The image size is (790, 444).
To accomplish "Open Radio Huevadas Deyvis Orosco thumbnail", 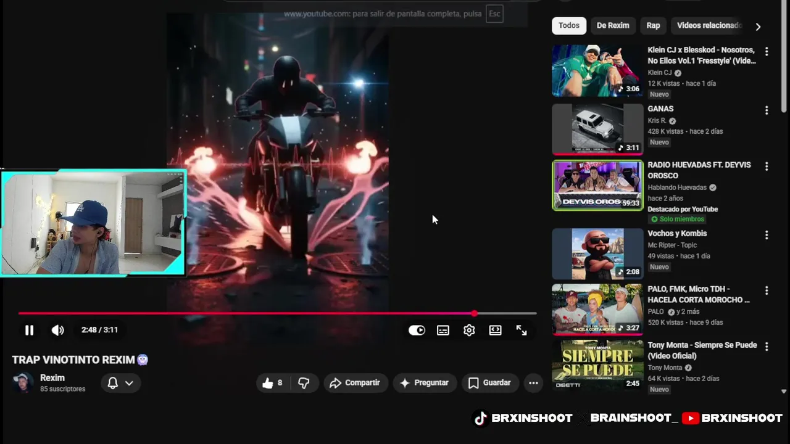I will [597, 185].
